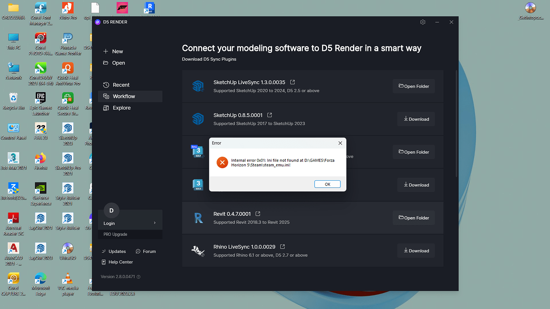
Task: Open the Recent section
Action: coord(121,84)
